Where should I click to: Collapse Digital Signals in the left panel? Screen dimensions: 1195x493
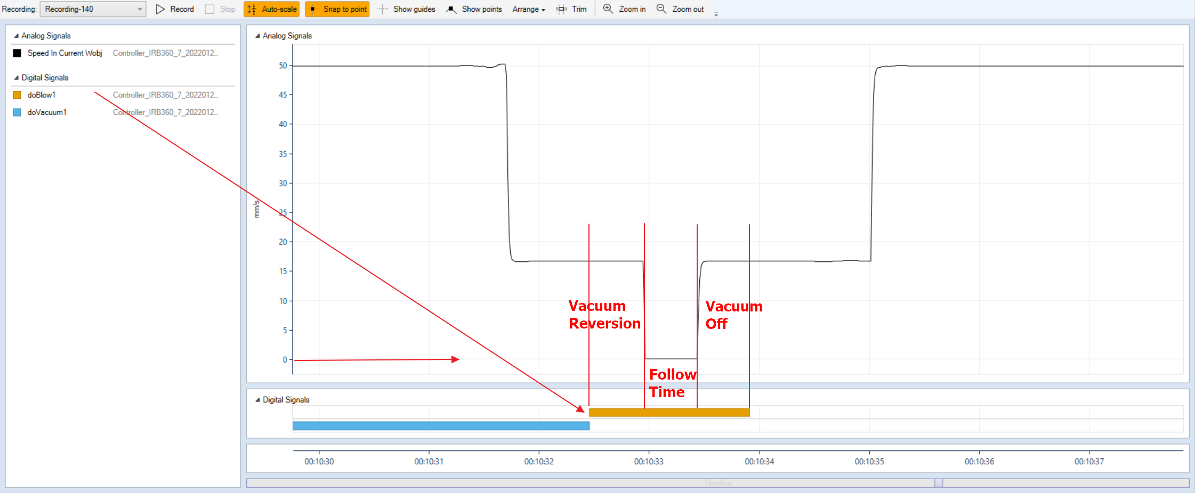(17, 78)
